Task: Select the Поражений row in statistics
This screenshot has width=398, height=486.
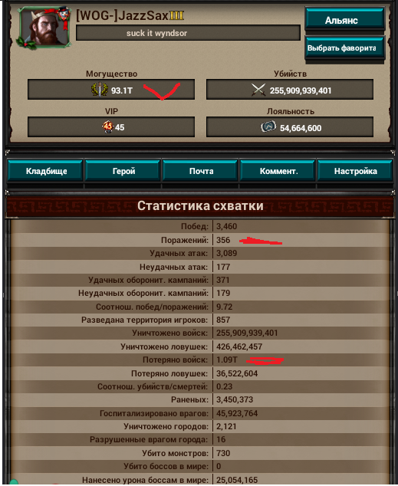Action: click(x=200, y=240)
